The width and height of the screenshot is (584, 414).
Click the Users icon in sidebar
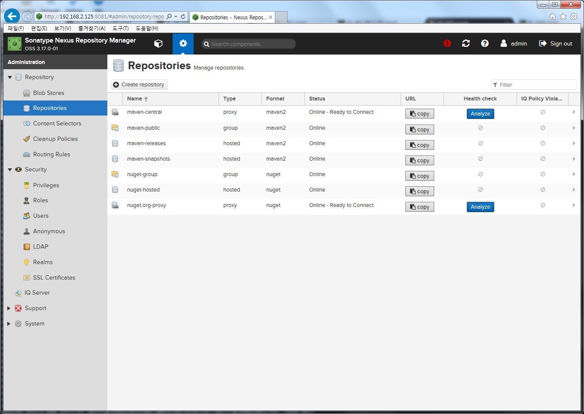tap(27, 216)
